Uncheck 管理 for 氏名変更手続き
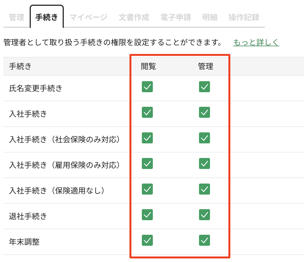The image size is (304, 262). pos(204,87)
